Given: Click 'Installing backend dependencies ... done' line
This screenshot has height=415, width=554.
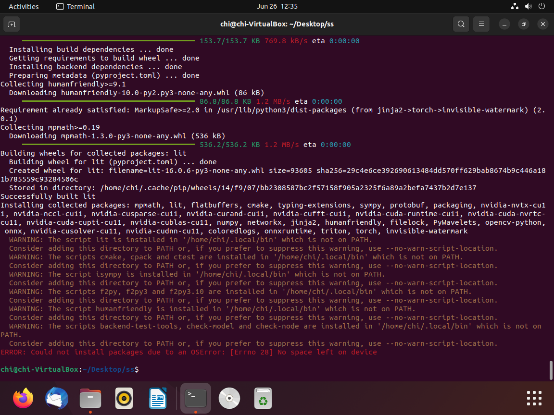Looking at the screenshot, I should (x=95, y=67).
